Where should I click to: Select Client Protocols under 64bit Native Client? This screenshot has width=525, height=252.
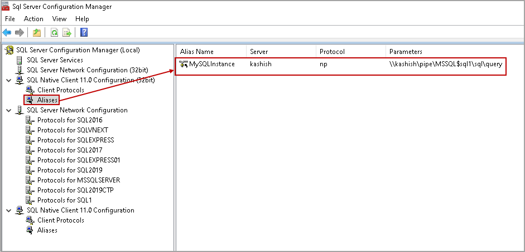pyautogui.click(x=61, y=220)
